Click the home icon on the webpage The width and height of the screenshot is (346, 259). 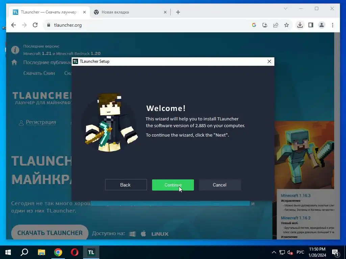point(14,62)
